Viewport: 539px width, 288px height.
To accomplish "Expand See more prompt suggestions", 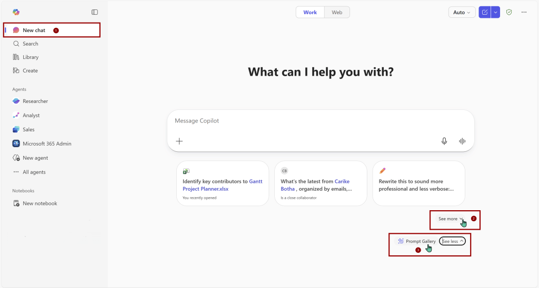I will (451, 219).
